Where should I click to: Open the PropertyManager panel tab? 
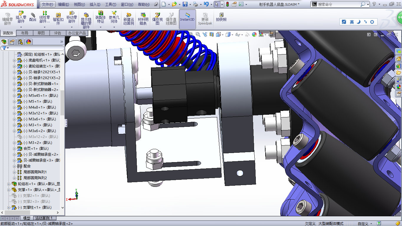pyautogui.click(x=12, y=41)
